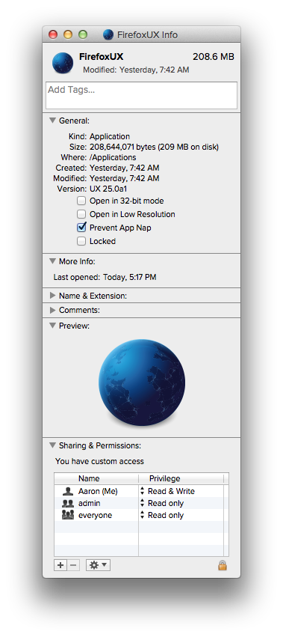Screen dimensions: 283x637
Task: Open the gear action menu
Action: [x=98, y=565]
